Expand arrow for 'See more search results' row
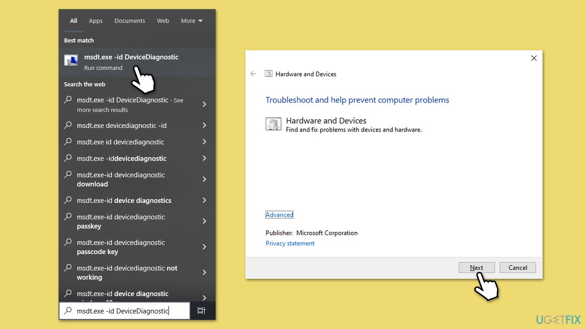This screenshot has width=586, height=329. click(x=205, y=105)
